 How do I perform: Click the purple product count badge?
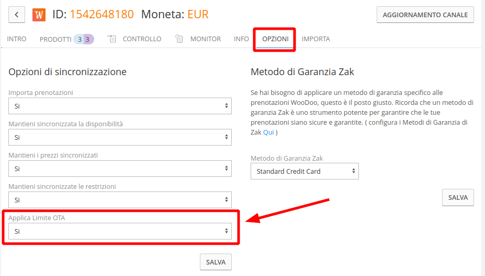[x=88, y=39]
